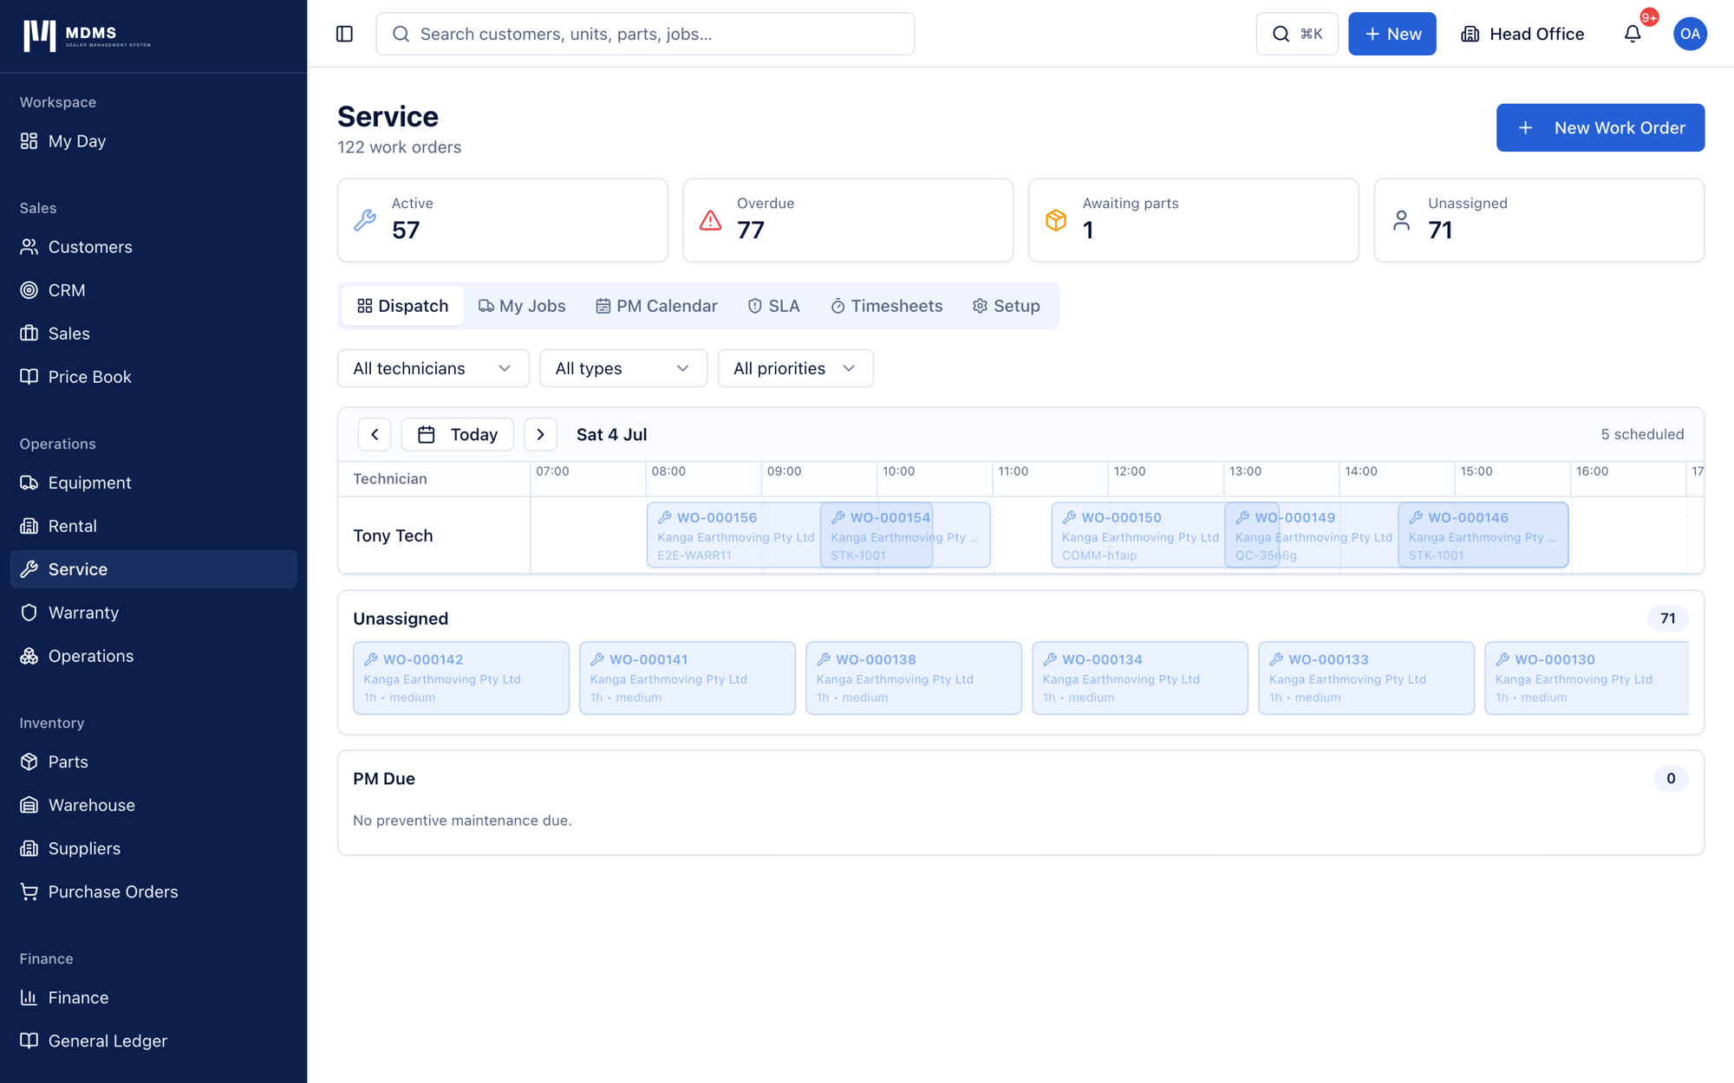Viewport: 1734px width, 1083px height.
Task: Select scheduled job WO-000146
Action: point(1483,535)
